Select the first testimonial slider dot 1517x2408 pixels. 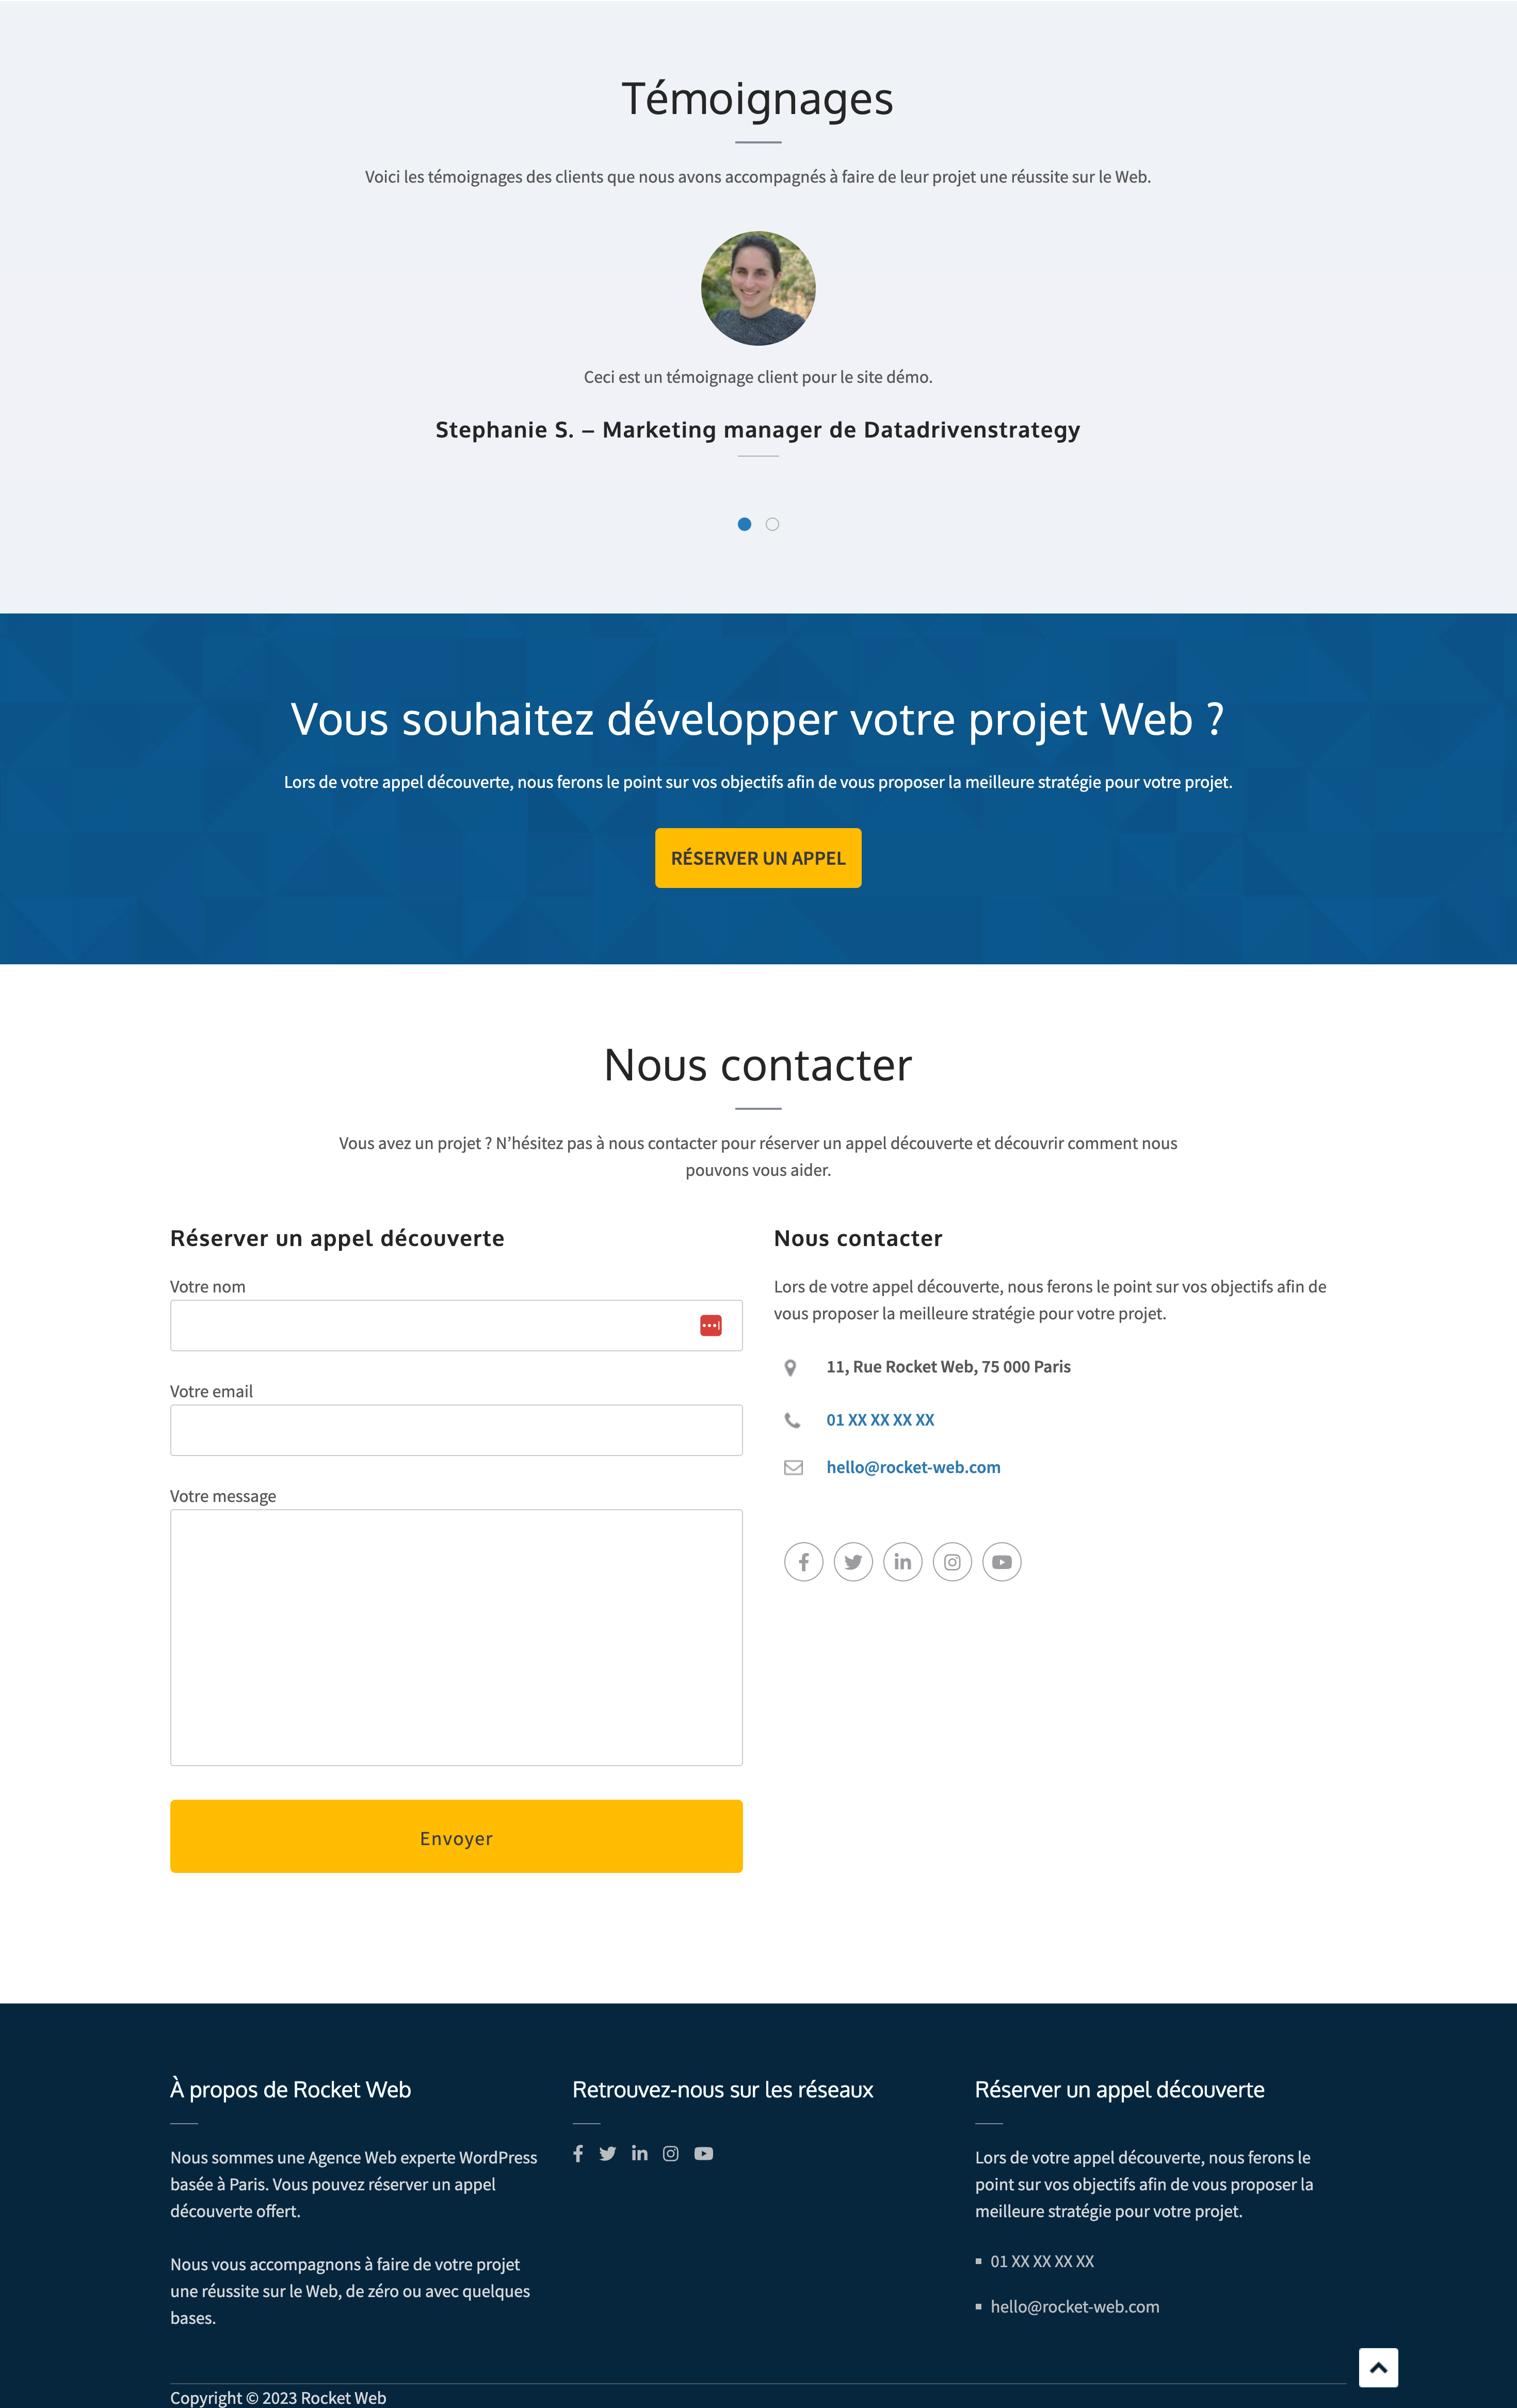tap(744, 524)
